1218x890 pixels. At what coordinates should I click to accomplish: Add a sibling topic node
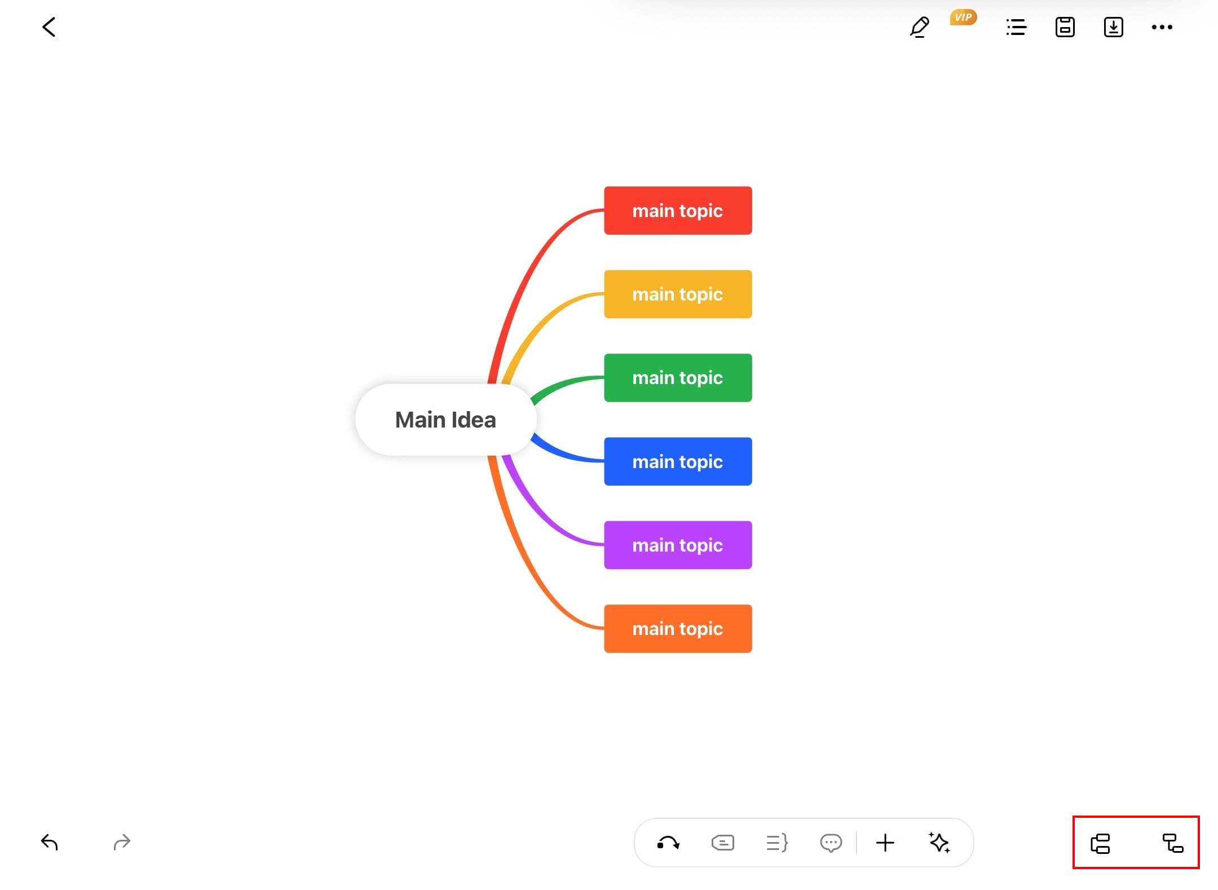coord(1100,844)
